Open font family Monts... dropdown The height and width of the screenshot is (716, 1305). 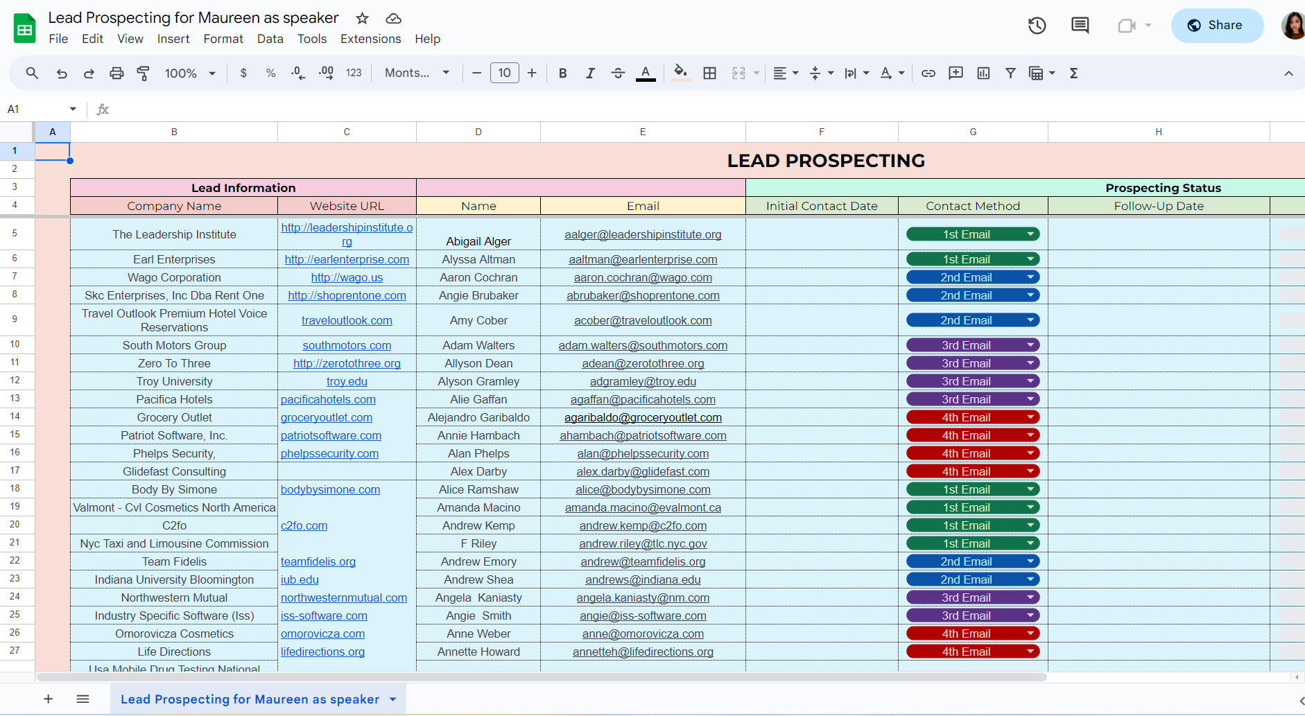click(x=417, y=73)
